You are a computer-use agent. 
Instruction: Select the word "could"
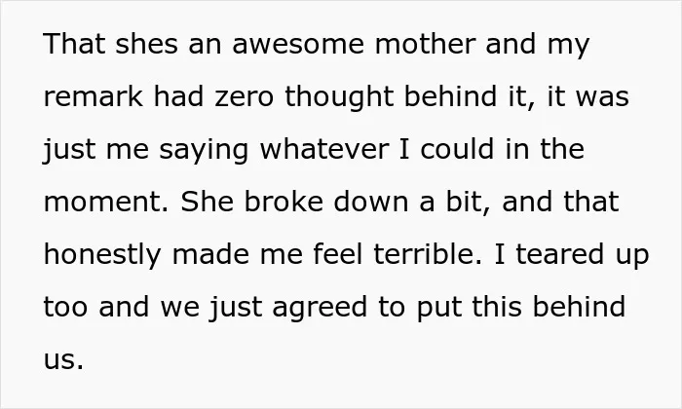tap(457, 149)
